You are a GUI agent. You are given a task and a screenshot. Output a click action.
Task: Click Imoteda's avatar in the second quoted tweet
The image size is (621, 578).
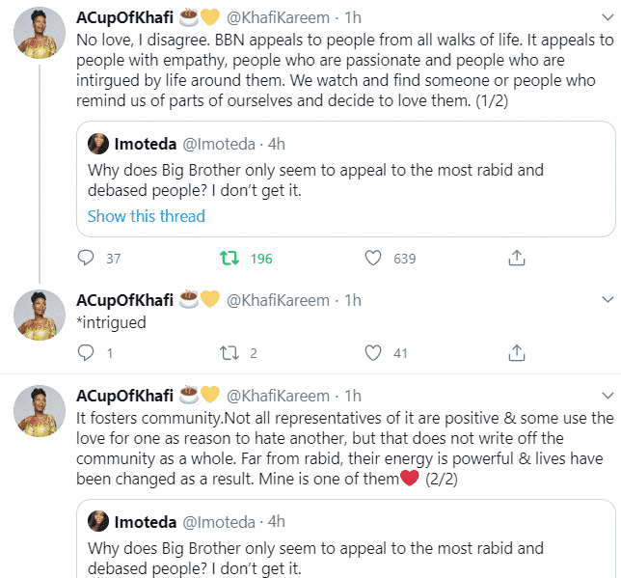[x=98, y=522]
